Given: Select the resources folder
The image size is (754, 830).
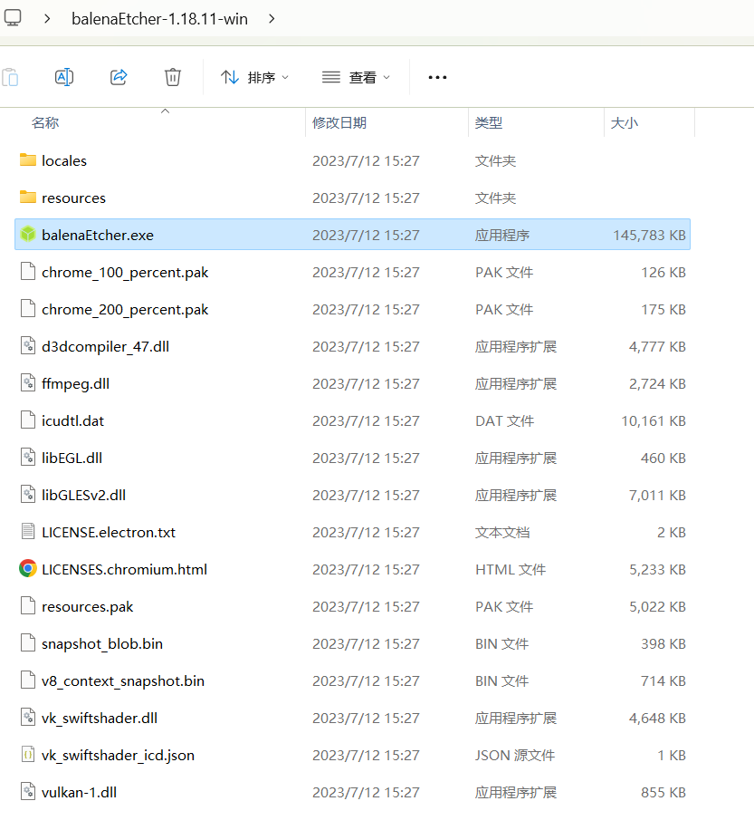Looking at the screenshot, I should pyautogui.click(x=73, y=198).
